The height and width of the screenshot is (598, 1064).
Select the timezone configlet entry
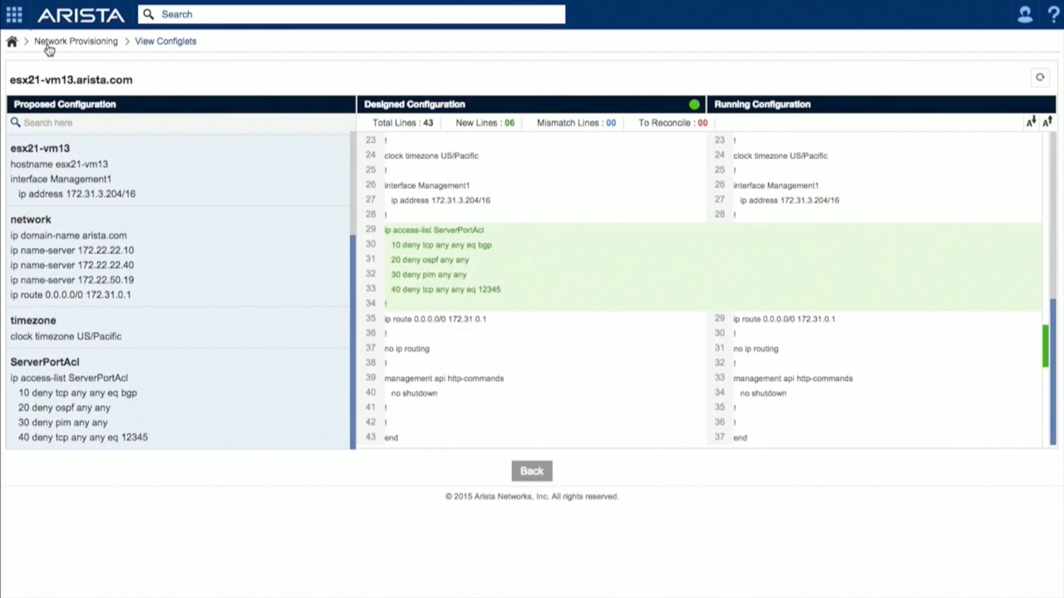[x=33, y=320]
